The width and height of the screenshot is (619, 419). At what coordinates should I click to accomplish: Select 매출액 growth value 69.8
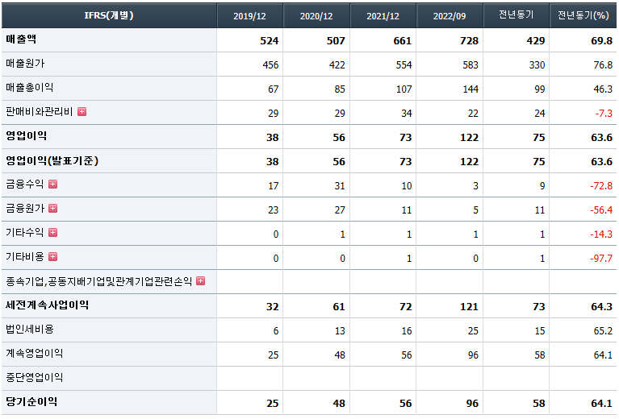[601, 40]
